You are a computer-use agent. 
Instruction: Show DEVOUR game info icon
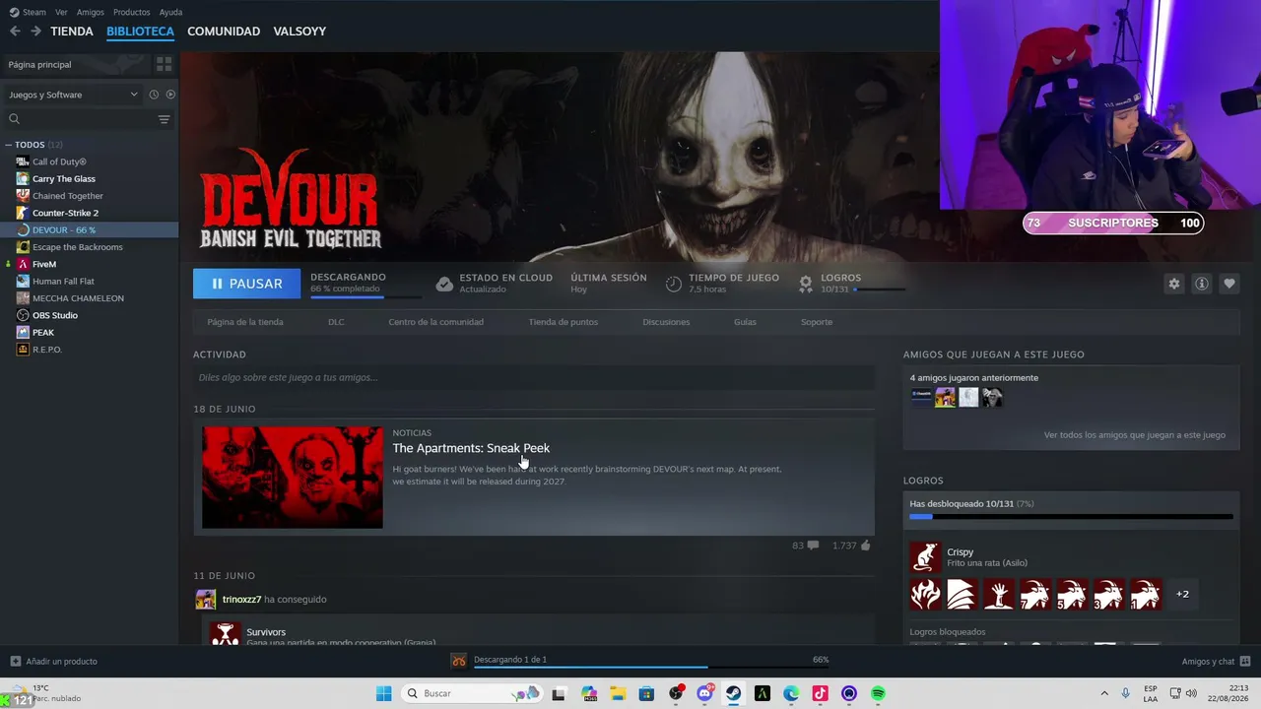(1201, 284)
